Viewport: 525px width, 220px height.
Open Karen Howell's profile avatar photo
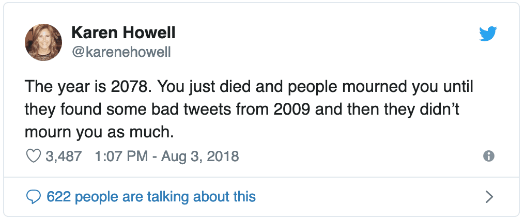pos(43,42)
